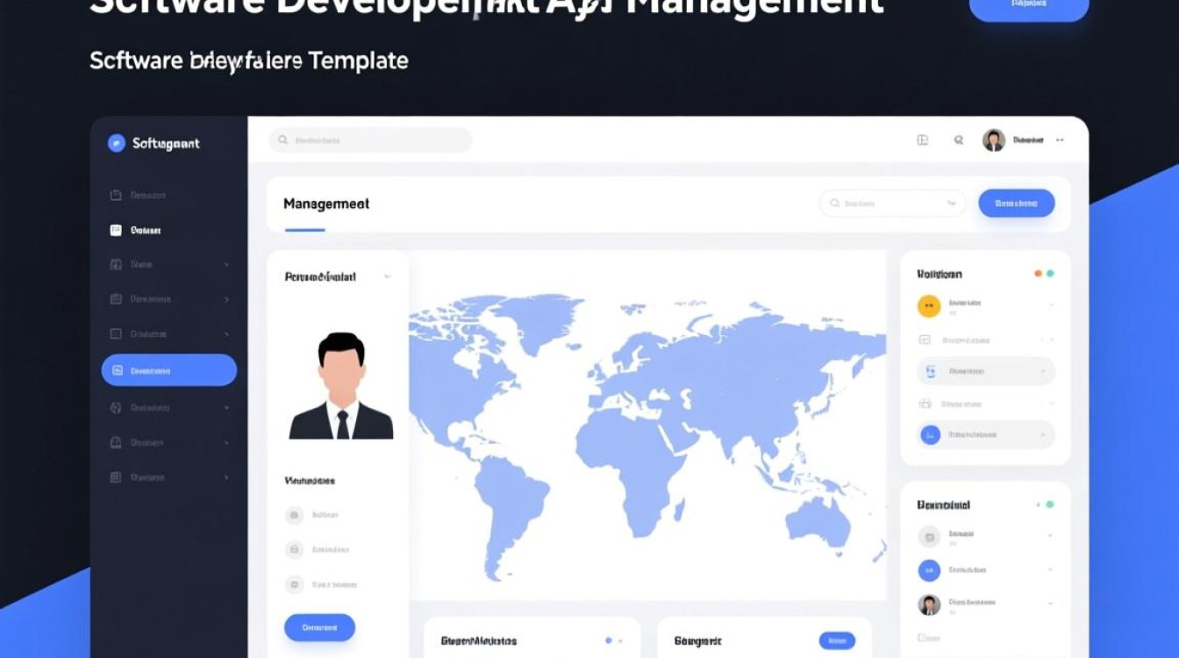
Task: Click the yellow circle icon in upper right card
Action: tap(929, 305)
